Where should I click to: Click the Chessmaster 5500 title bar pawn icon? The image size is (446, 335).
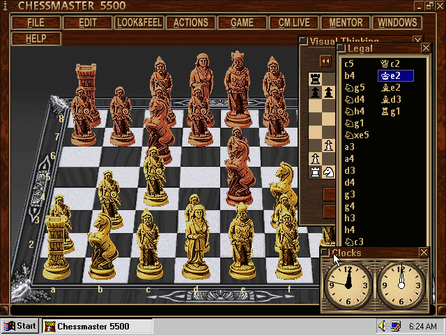(x=5, y=6)
